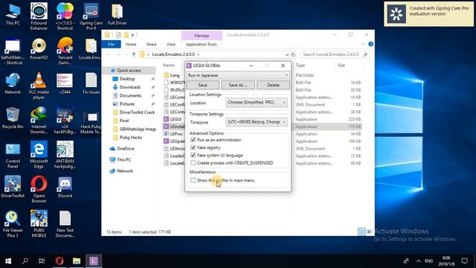
Task: Open Tencent Gaming desktop shortcut
Action: pyautogui.click(x=65, y=51)
